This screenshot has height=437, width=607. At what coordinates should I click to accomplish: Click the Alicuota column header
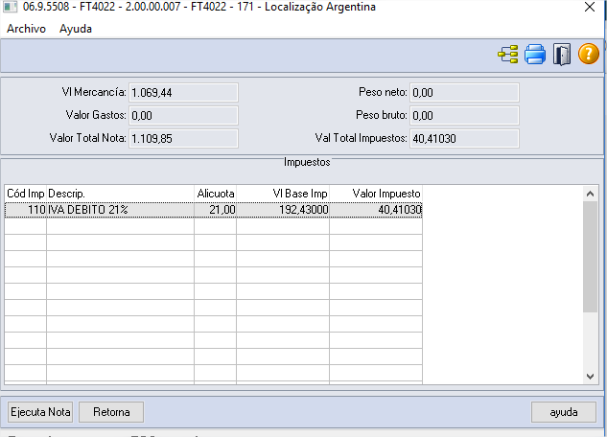(x=215, y=194)
